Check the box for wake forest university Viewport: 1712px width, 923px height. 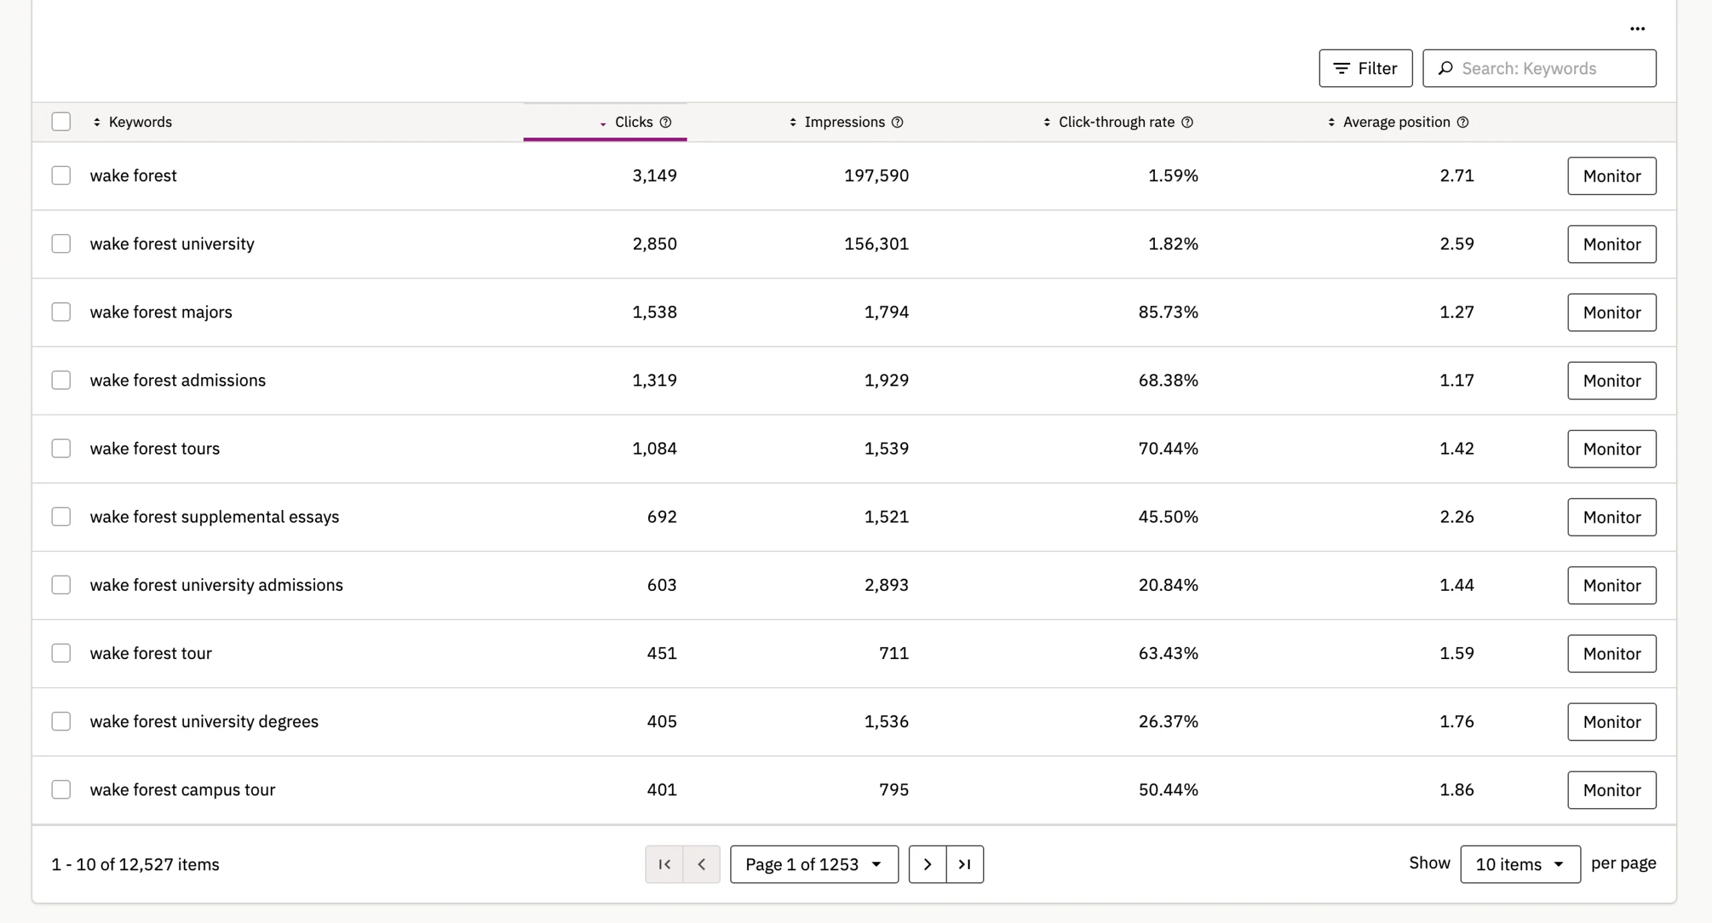61,244
